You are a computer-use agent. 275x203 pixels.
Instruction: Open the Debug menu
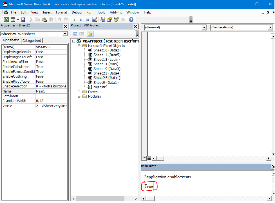[x=76, y=12]
